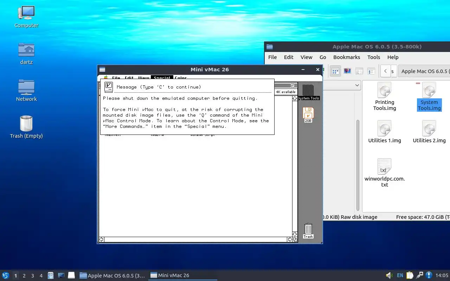
Task: Focus Apple Mac OS 6.0.5 taskbar button
Action: point(112,275)
